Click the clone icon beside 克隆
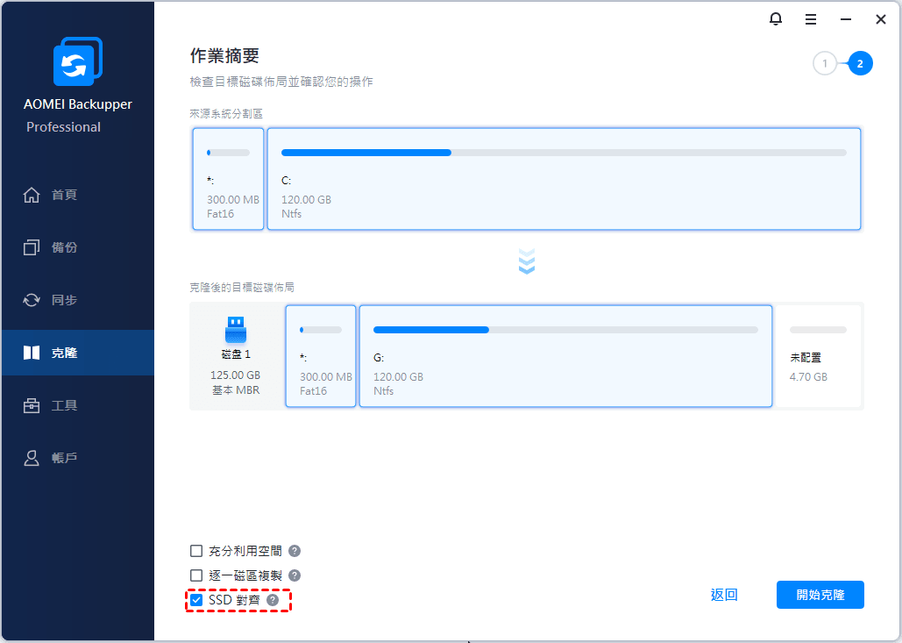This screenshot has height=643, width=902. click(32, 353)
